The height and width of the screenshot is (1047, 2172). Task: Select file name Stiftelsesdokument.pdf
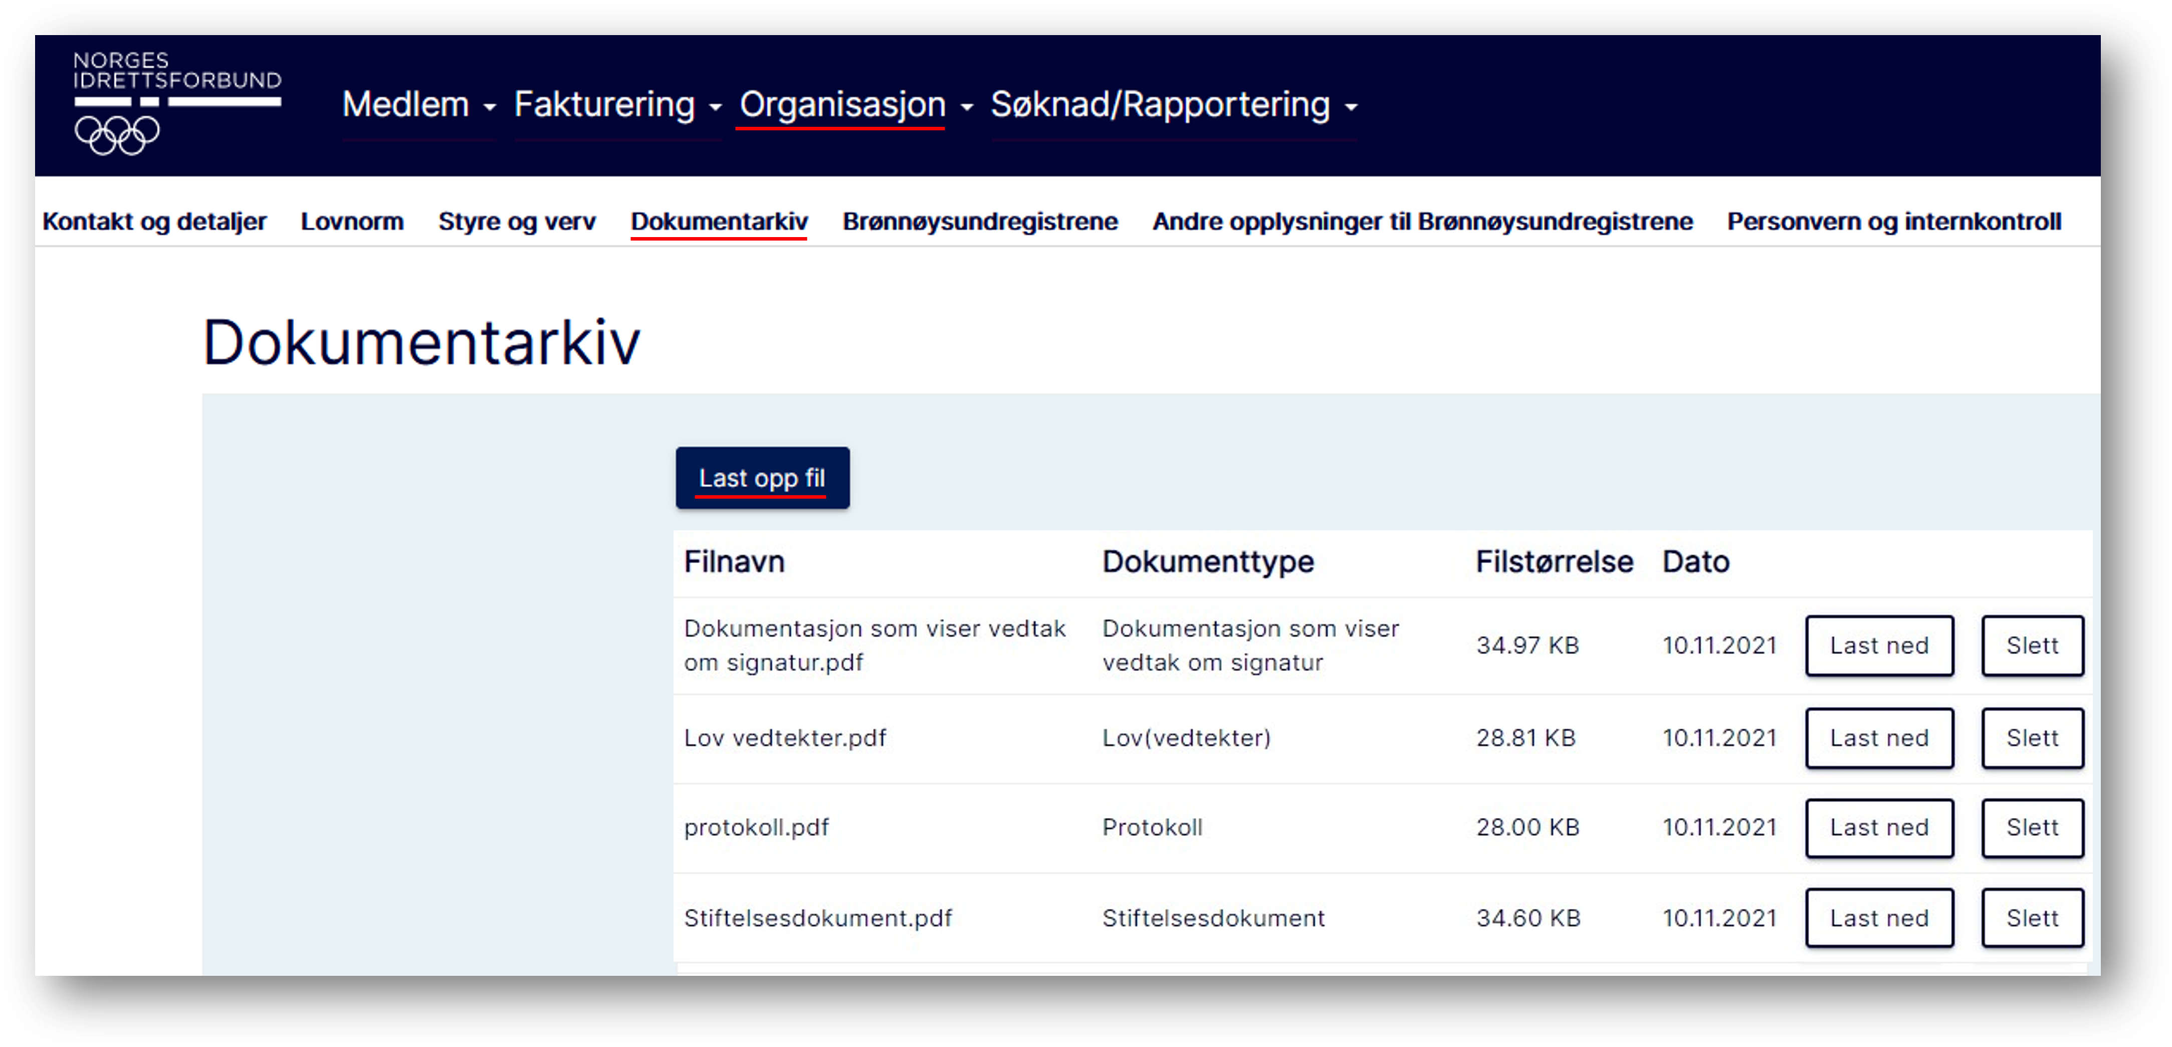click(818, 918)
